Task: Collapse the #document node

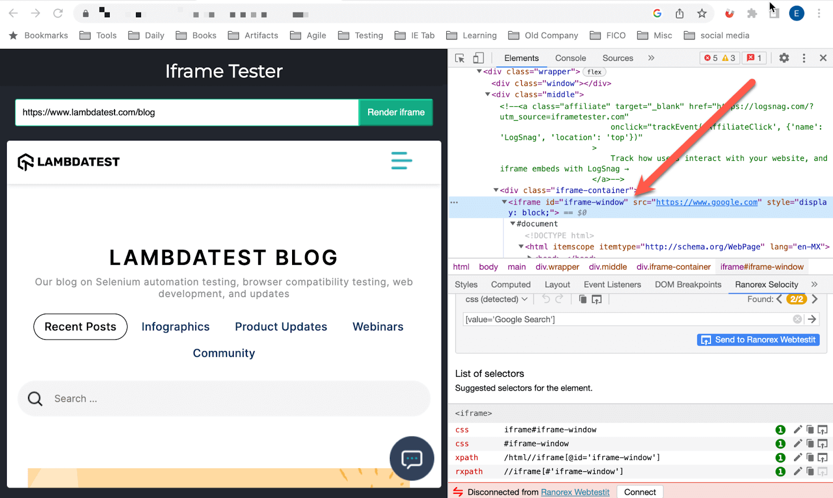Action: click(512, 224)
